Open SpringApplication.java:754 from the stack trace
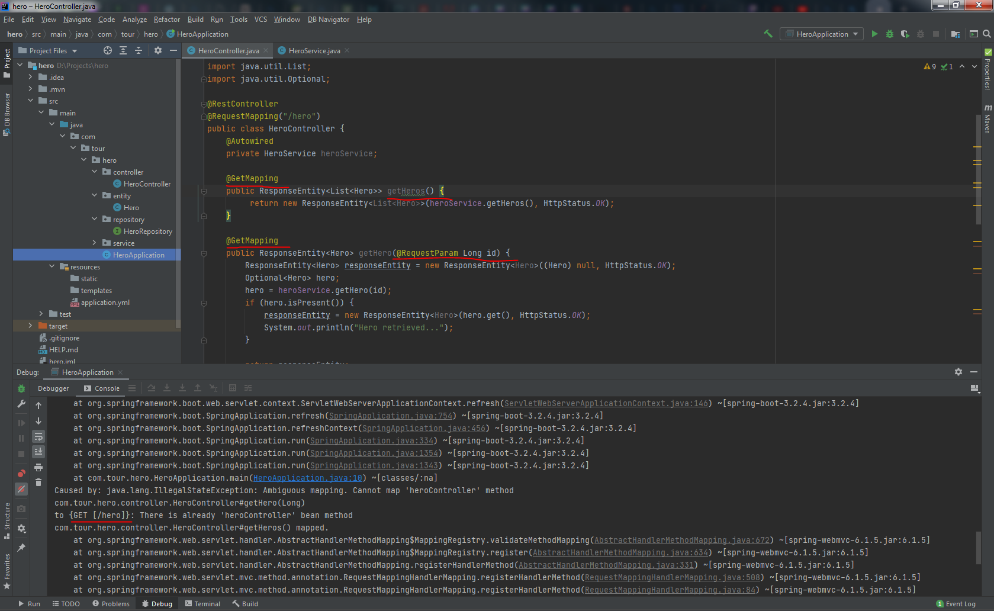This screenshot has width=994, height=611. point(390,416)
